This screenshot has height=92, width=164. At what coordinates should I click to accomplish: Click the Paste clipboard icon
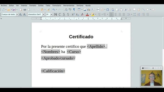click(42, 10)
